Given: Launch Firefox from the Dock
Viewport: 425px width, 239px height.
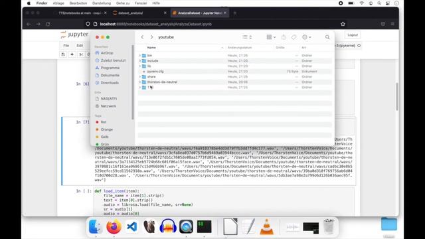Looking at the screenshot, I should point(114,226).
